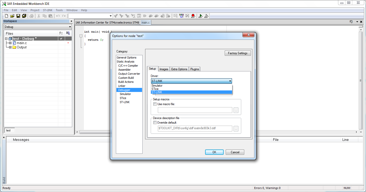Click the Undo arrow icon
This screenshot has height=192, width=366.
(x=58, y=16)
